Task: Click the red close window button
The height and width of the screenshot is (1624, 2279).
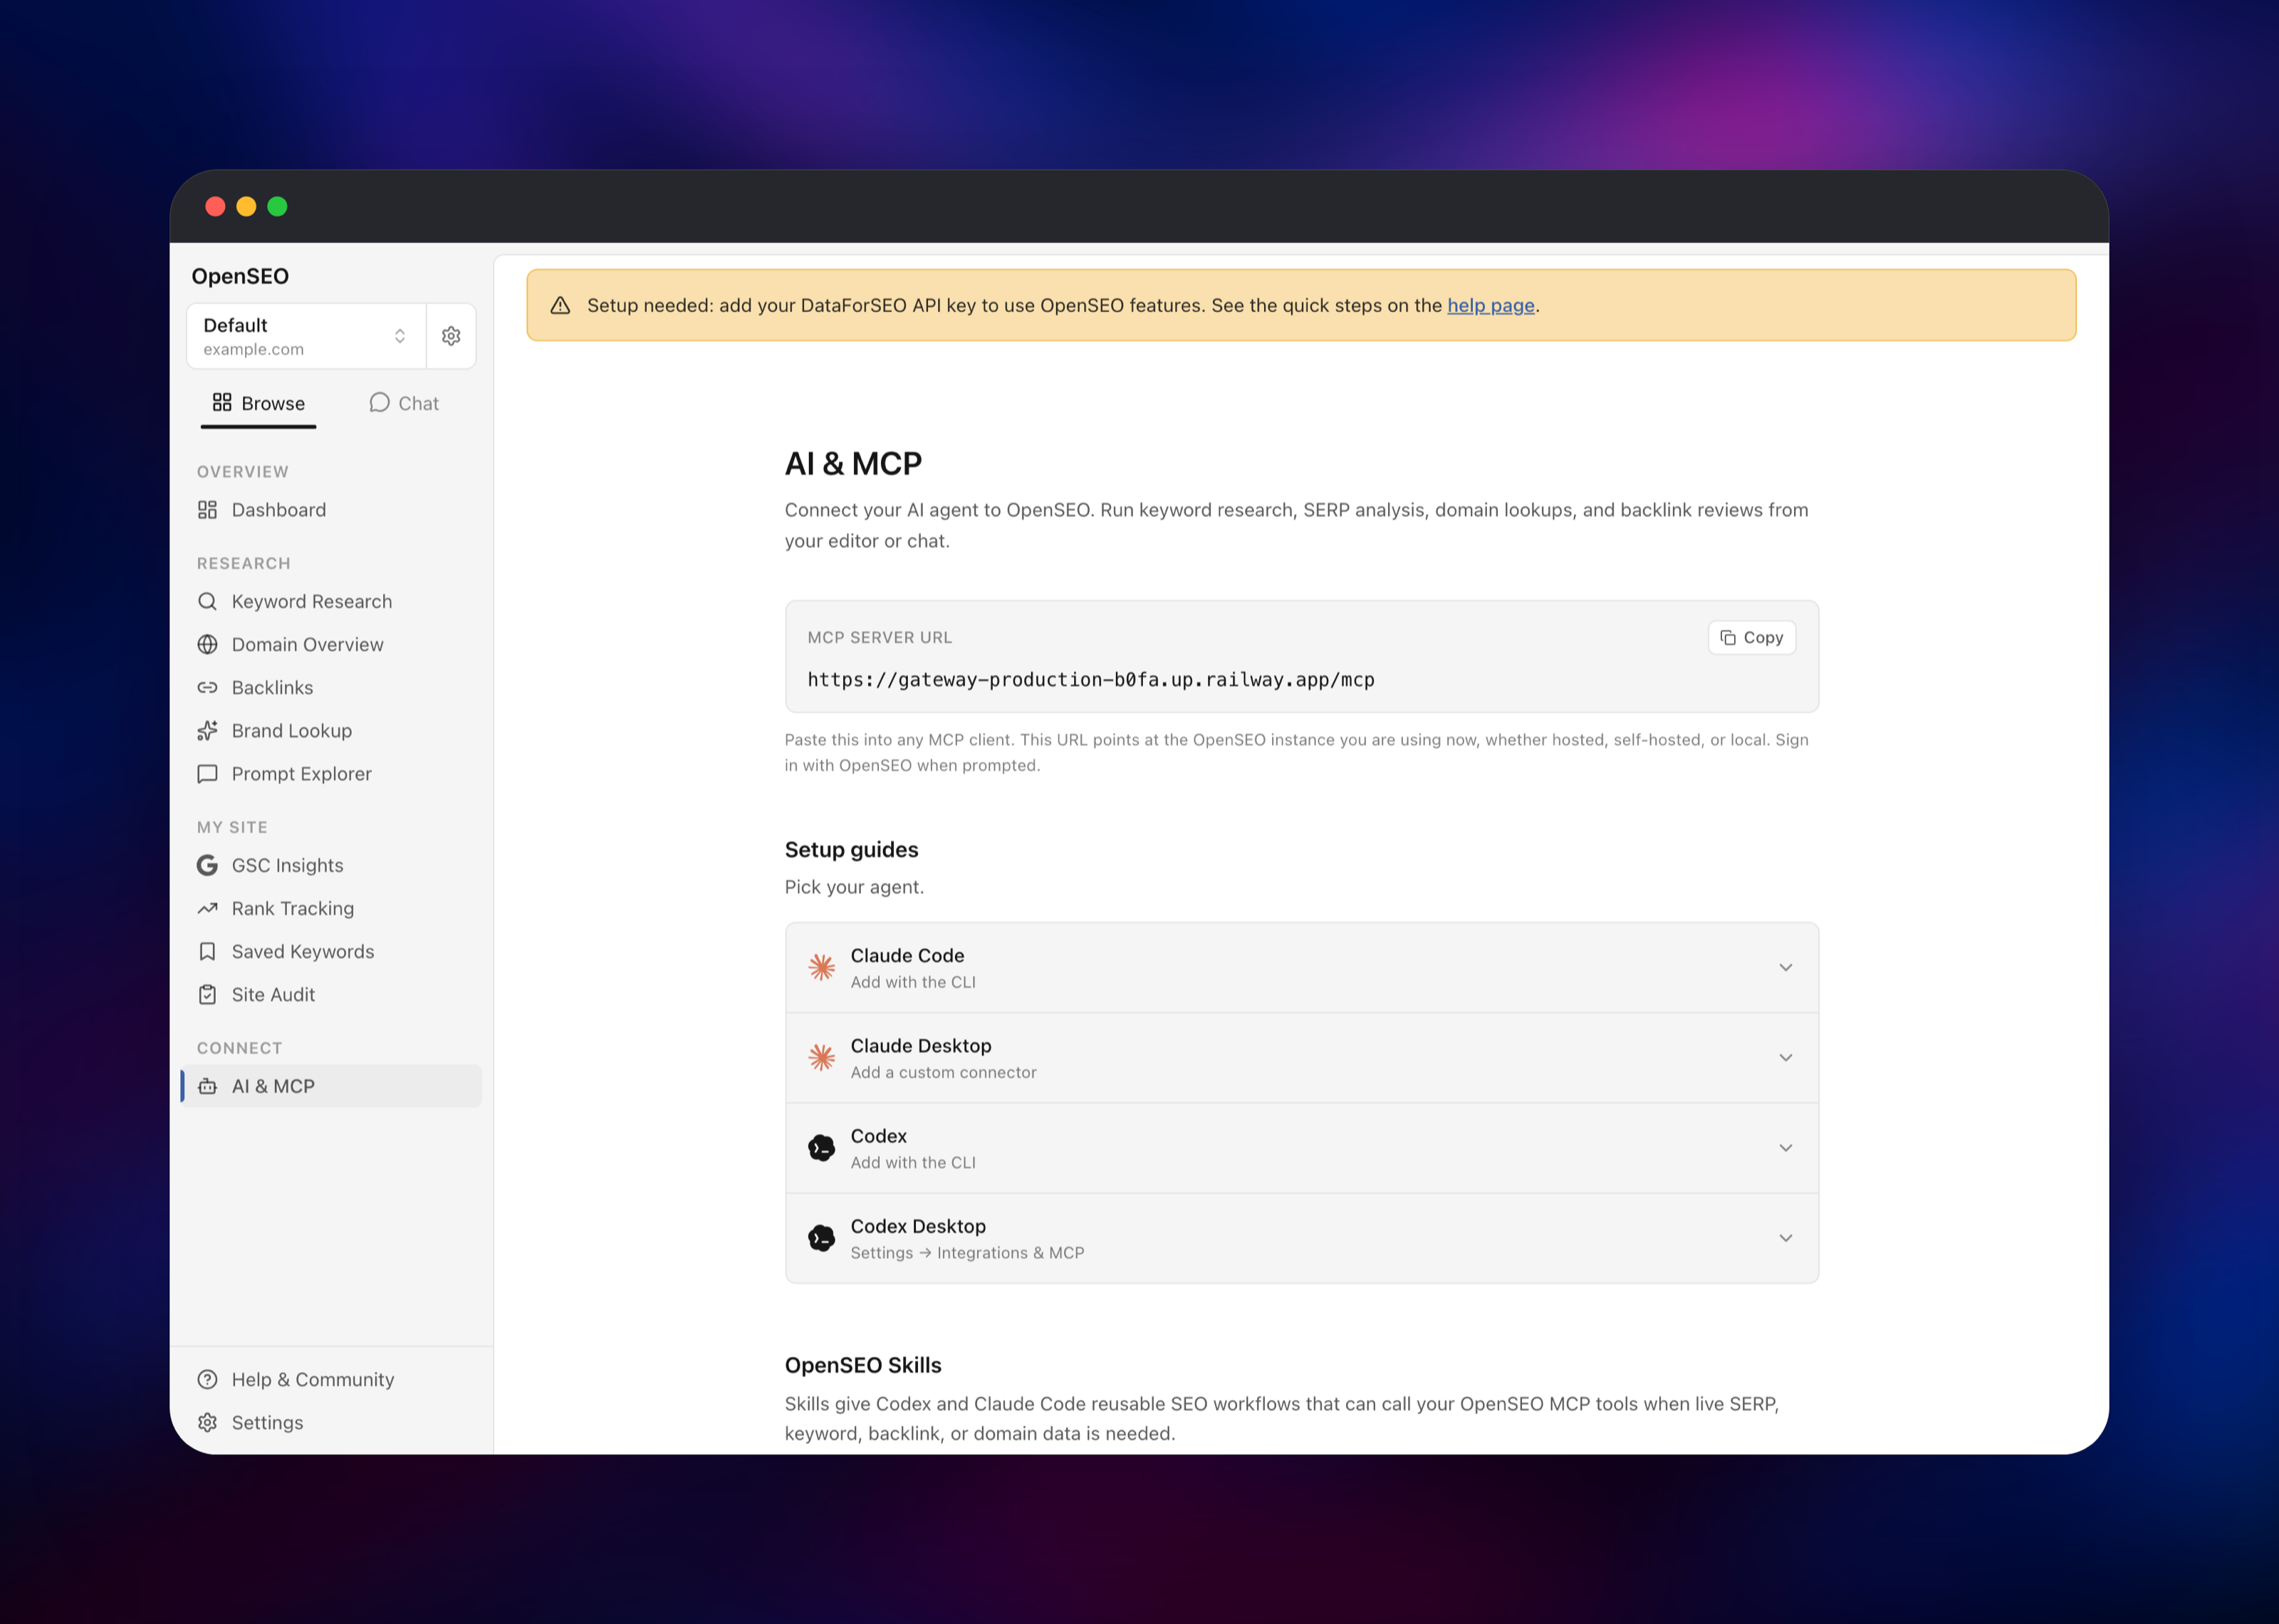Action: (x=215, y=206)
